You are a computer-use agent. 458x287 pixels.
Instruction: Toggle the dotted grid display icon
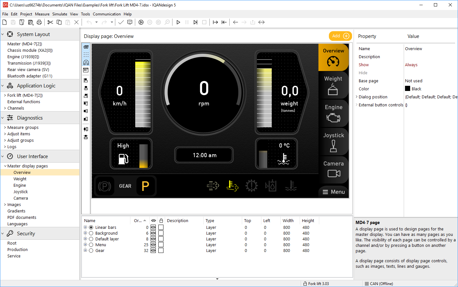[x=86, y=55]
